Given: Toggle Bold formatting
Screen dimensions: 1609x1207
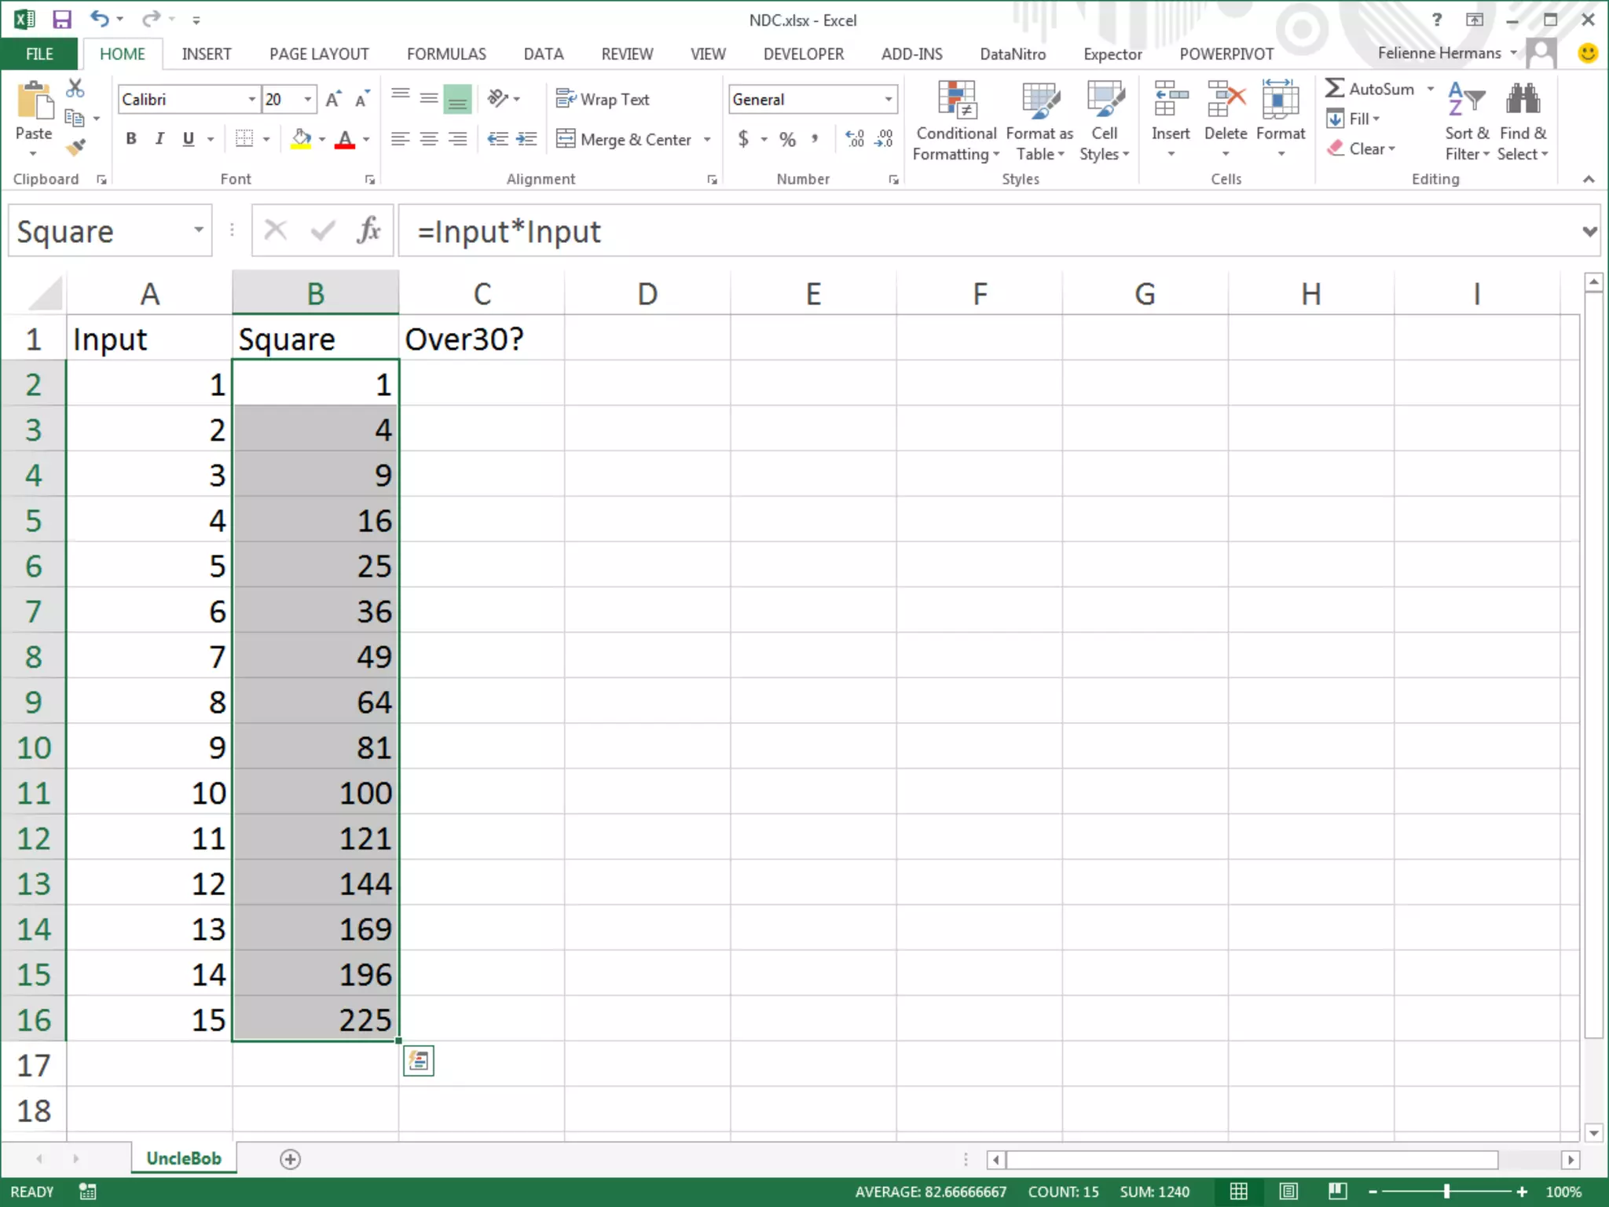Looking at the screenshot, I should coord(131,139).
